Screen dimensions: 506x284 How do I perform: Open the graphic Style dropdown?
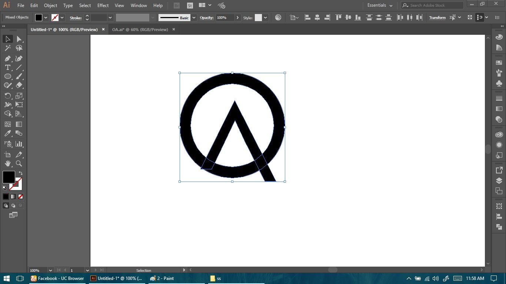(x=265, y=17)
